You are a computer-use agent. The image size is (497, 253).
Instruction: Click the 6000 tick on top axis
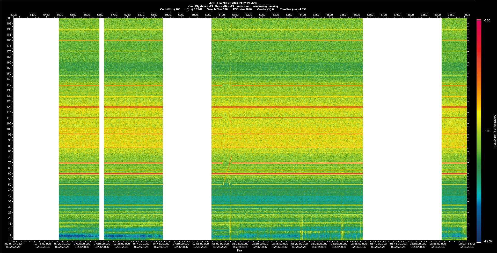point(195,15)
